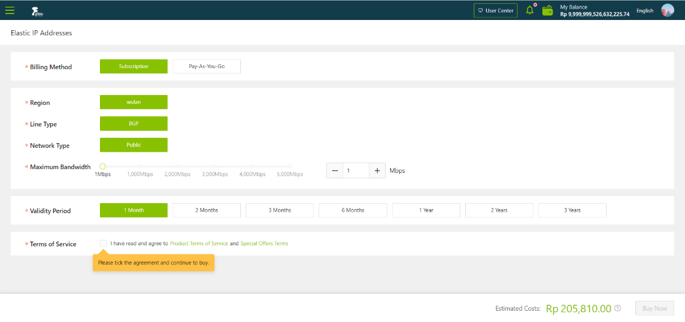The image size is (685, 322).
Task: Click the Billing Method label
Action: tap(51, 67)
